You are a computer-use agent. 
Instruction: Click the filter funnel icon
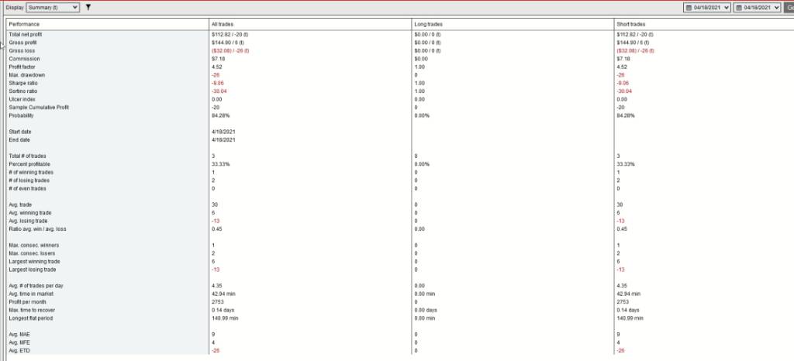pyautogui.click(x=88, y=8)
